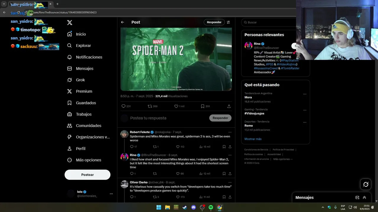Image resolution: width=378 pixels, height=212 pixels.
Task: View stats of Robert Fekete's reply 15 mil
Action: [x=205, y=147]
